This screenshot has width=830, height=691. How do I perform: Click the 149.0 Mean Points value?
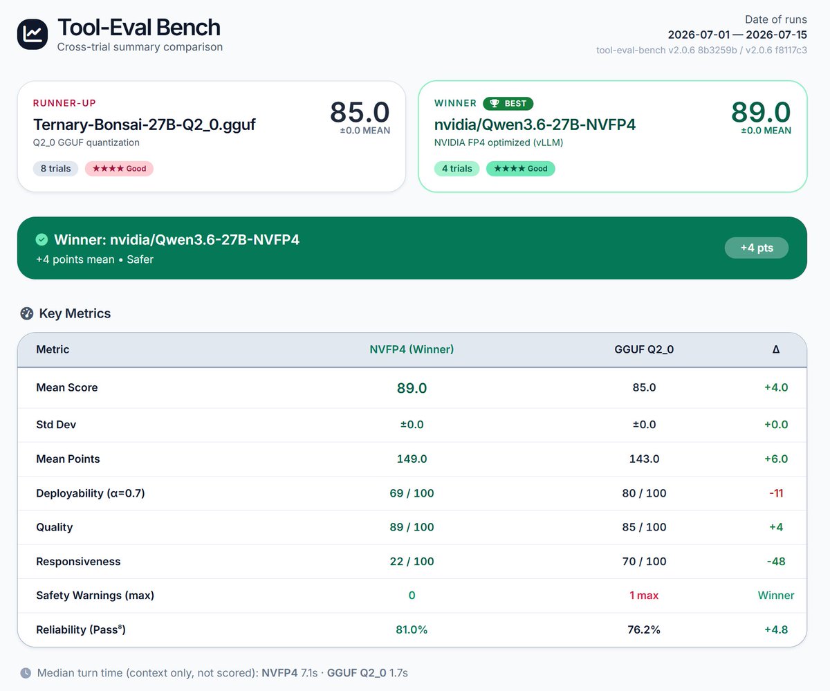412,459
